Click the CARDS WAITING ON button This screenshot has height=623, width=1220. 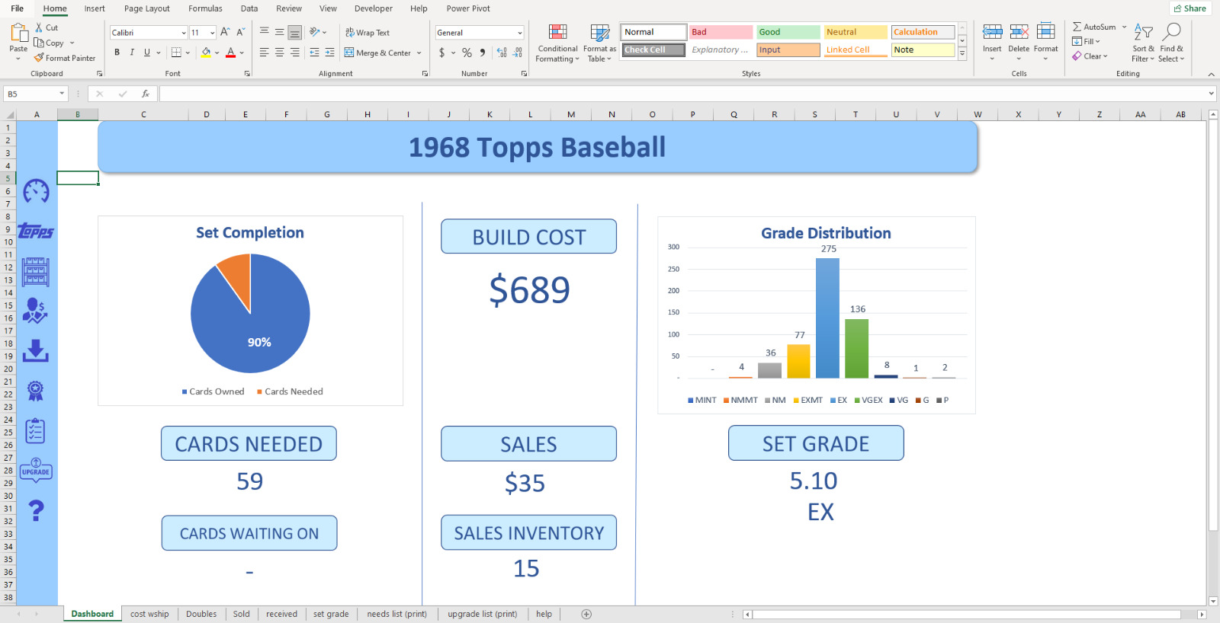tap(249, 533)
